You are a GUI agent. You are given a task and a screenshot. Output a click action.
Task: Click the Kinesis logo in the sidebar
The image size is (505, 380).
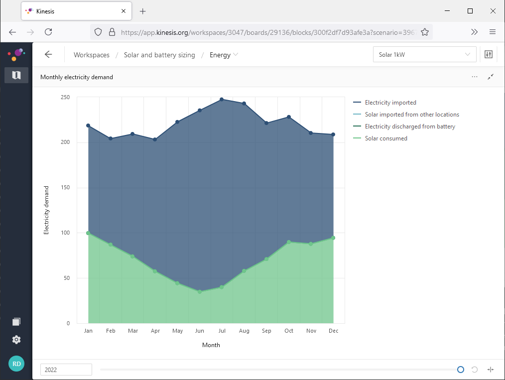(x=16, y=54)
